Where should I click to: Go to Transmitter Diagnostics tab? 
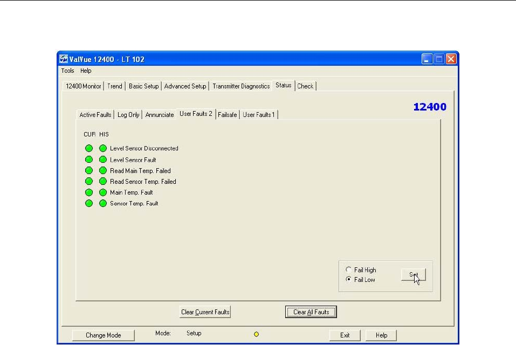point(241,86)
